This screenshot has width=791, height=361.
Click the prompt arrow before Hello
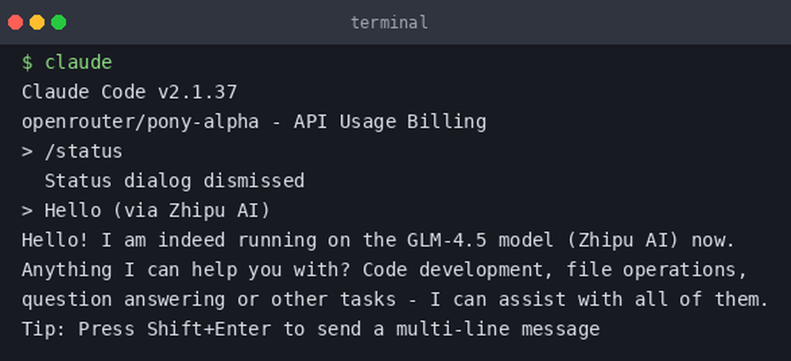pyautogui.click(x=27, y=211)
